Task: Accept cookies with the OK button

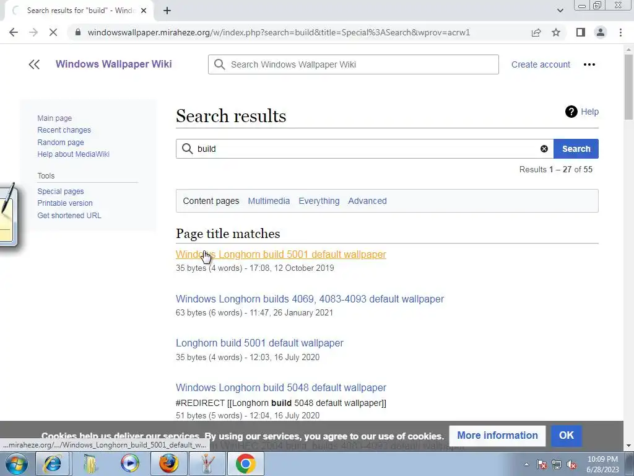Action: pos(566,435)
